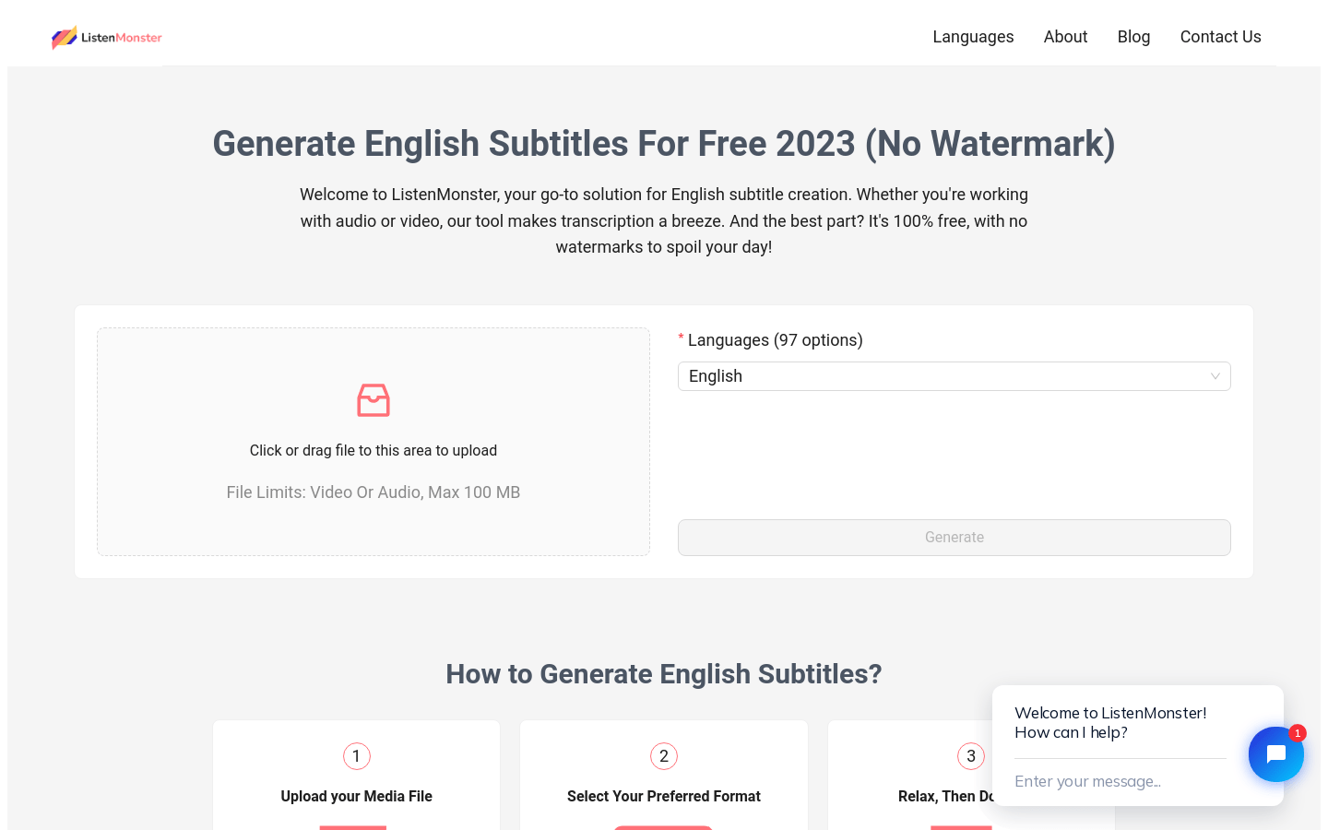Click the ListenMonster logo
The height and width of the screenshot is (830, 1328).
107,37
